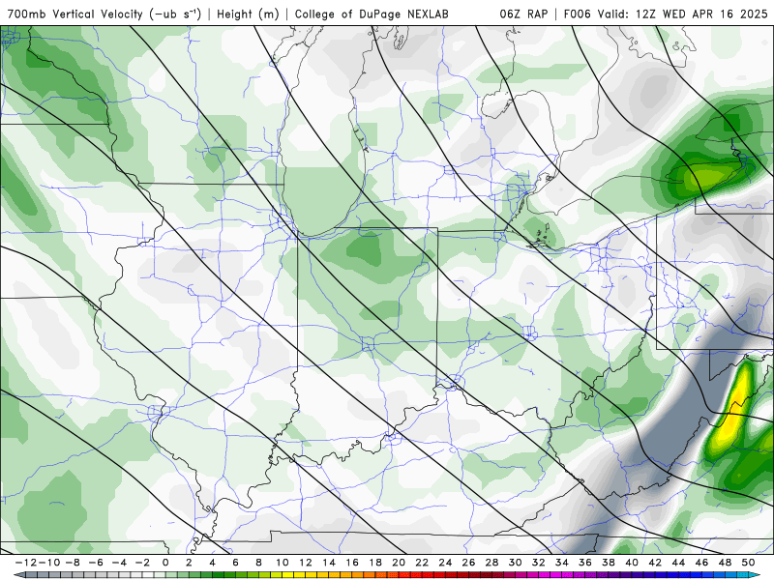This screenshot has width=774, height=580.
Task: Click the "14" legend value
Action: point(329,563)
